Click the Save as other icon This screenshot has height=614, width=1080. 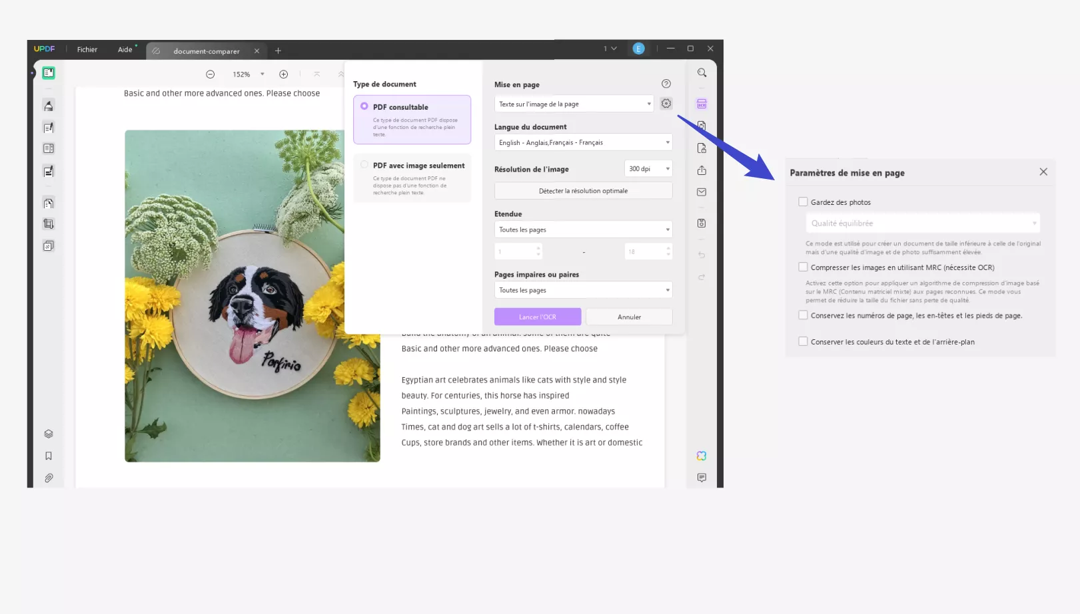[702, 224]
